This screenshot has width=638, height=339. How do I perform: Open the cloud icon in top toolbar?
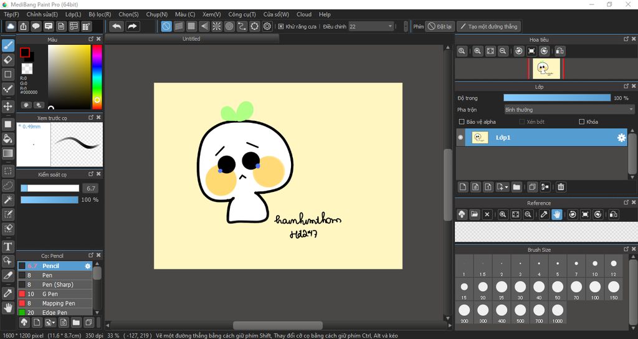click(x=11, y=26)
